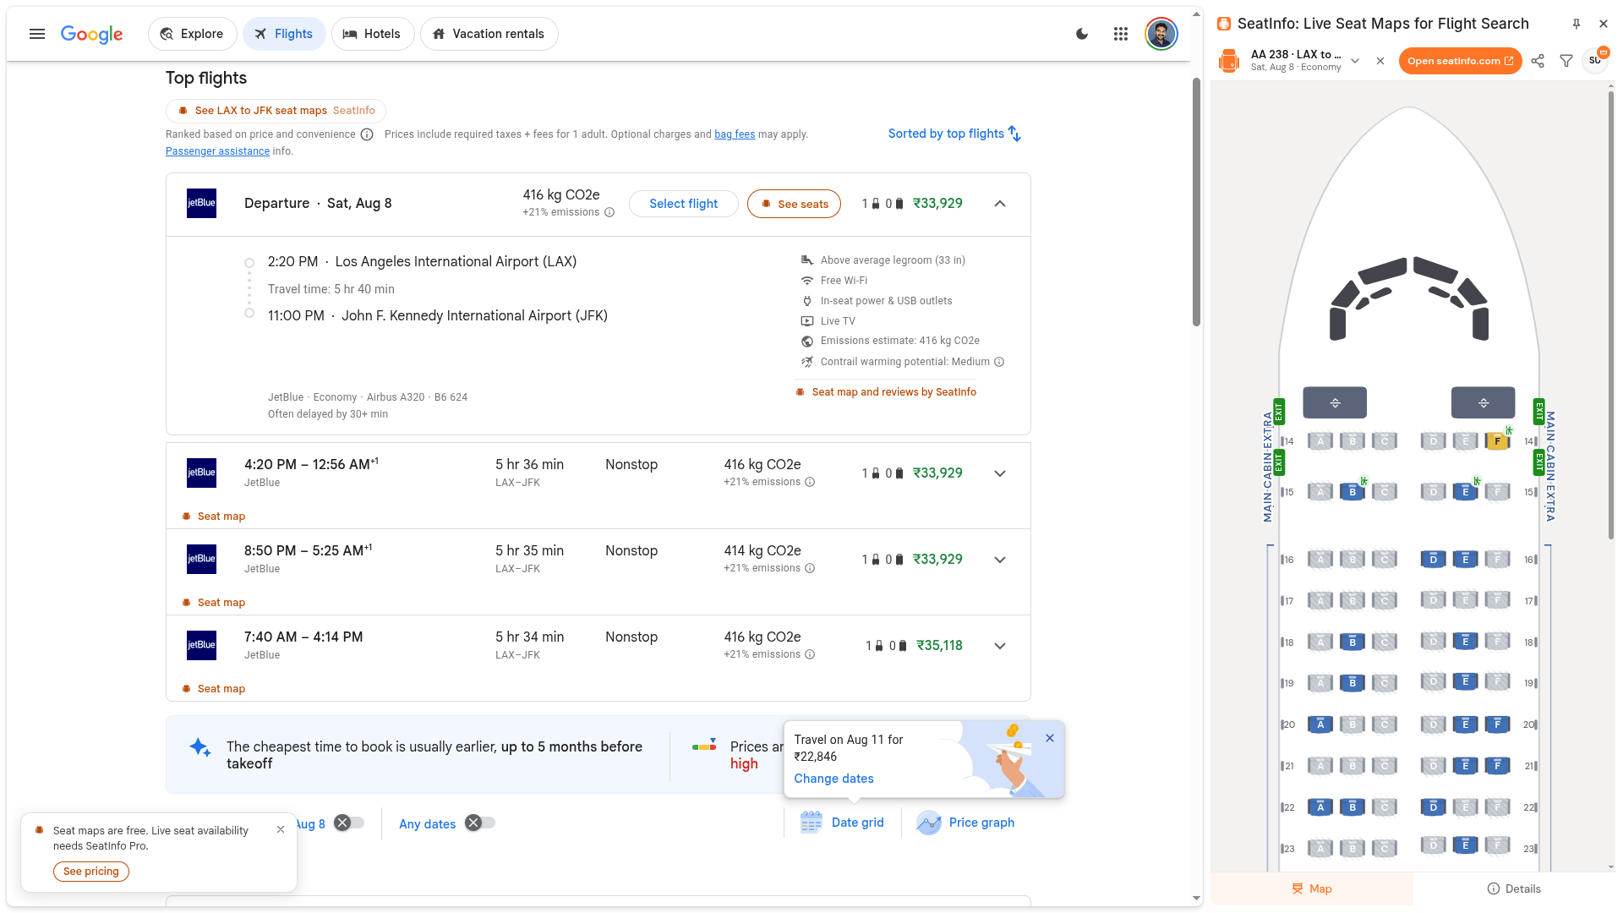This screenshot has height=913, width=1623.
Task: Click Open seatinfo.com button
Action: tap(1460, 61)
